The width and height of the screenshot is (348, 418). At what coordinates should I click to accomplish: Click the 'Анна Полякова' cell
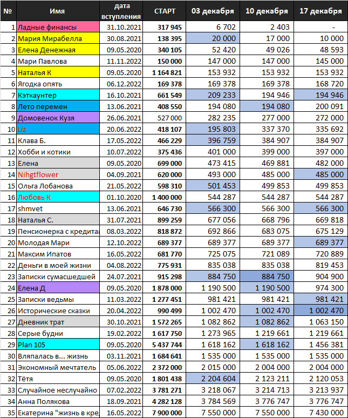click(x=58, y=401)
